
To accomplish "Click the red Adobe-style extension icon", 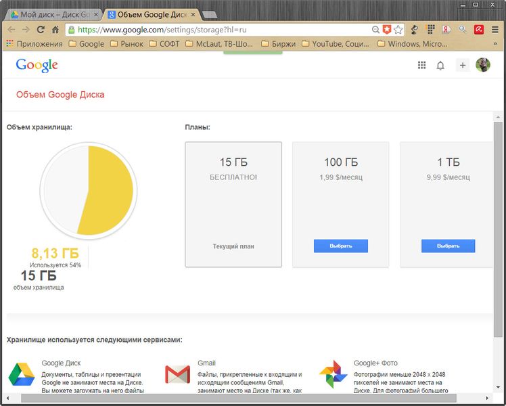I will click(x=479, y=30).
